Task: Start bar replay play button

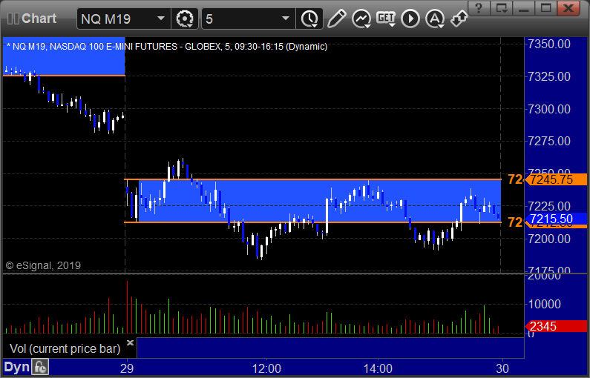Action: [410, 19]
